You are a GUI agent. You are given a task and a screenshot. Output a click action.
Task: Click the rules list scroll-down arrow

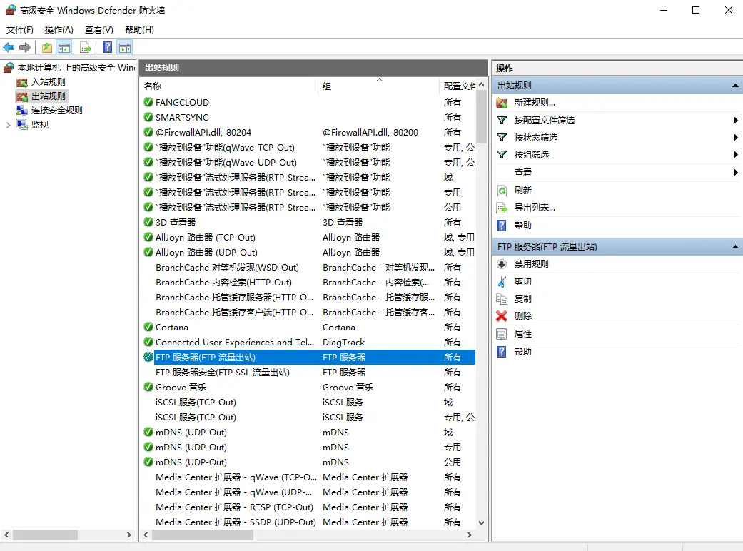[x=482, y=523]
